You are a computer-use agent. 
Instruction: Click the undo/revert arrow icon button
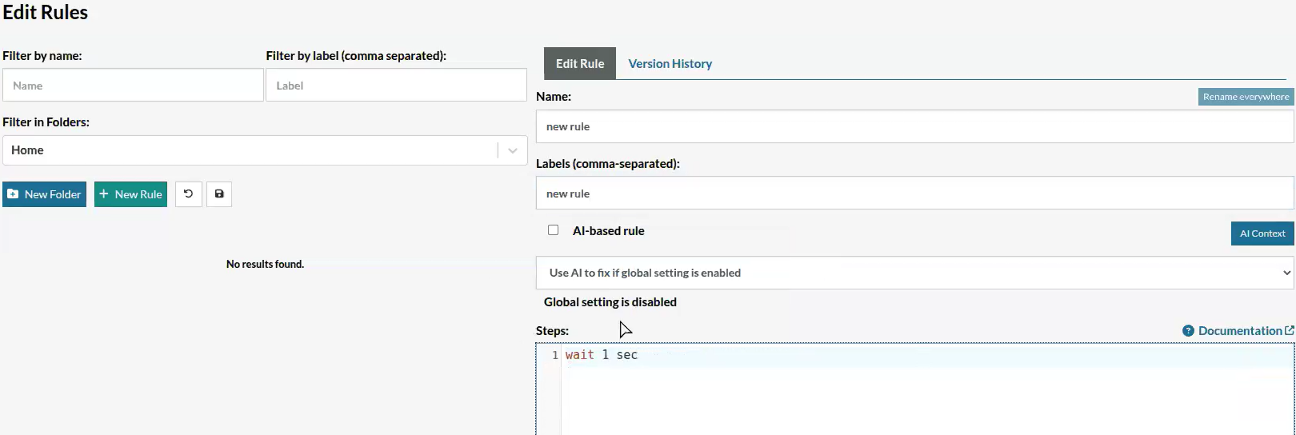click(189, 194)
